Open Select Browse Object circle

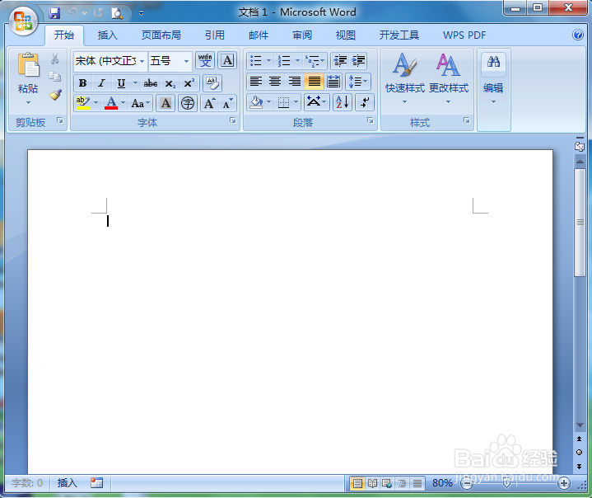(x=579, y=453)
